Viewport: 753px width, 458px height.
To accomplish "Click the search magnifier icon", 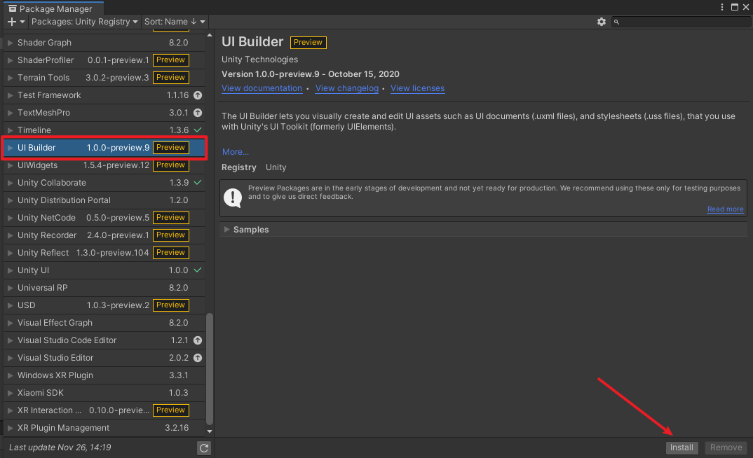I will click(x=616, y=22).
